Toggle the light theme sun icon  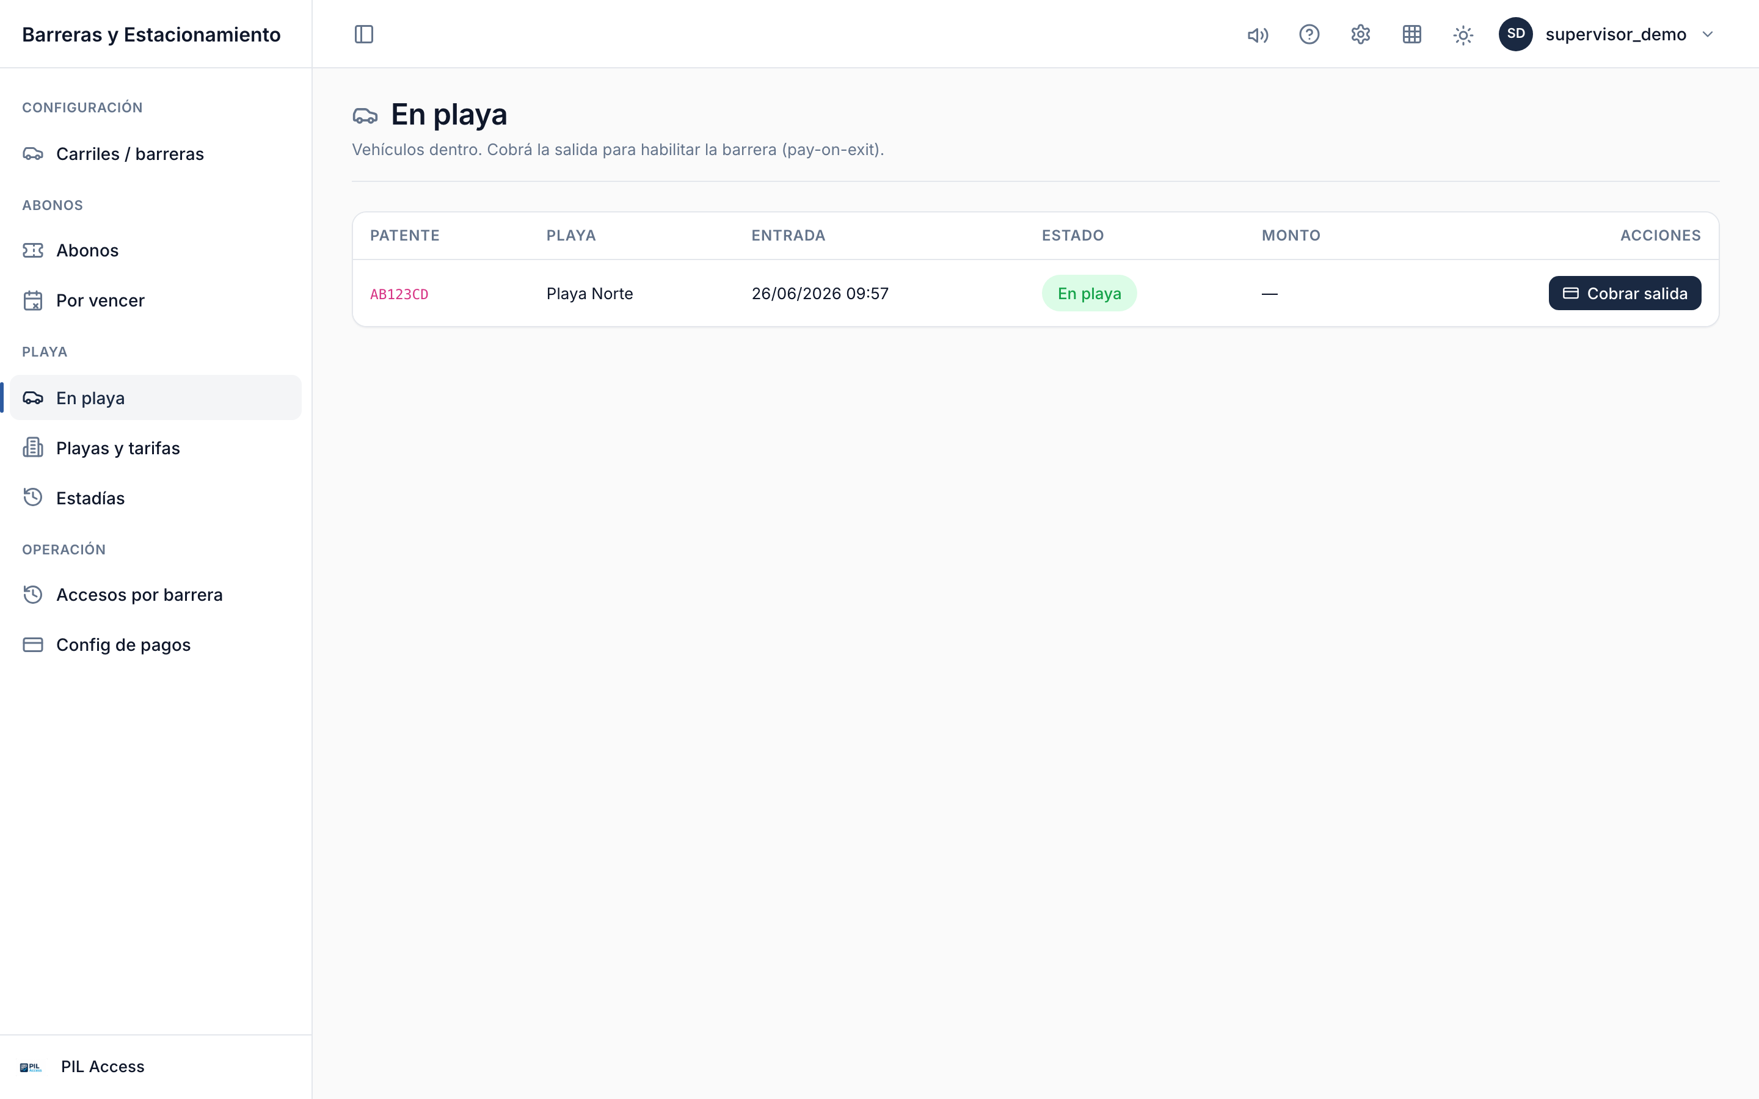point(1463,35)
